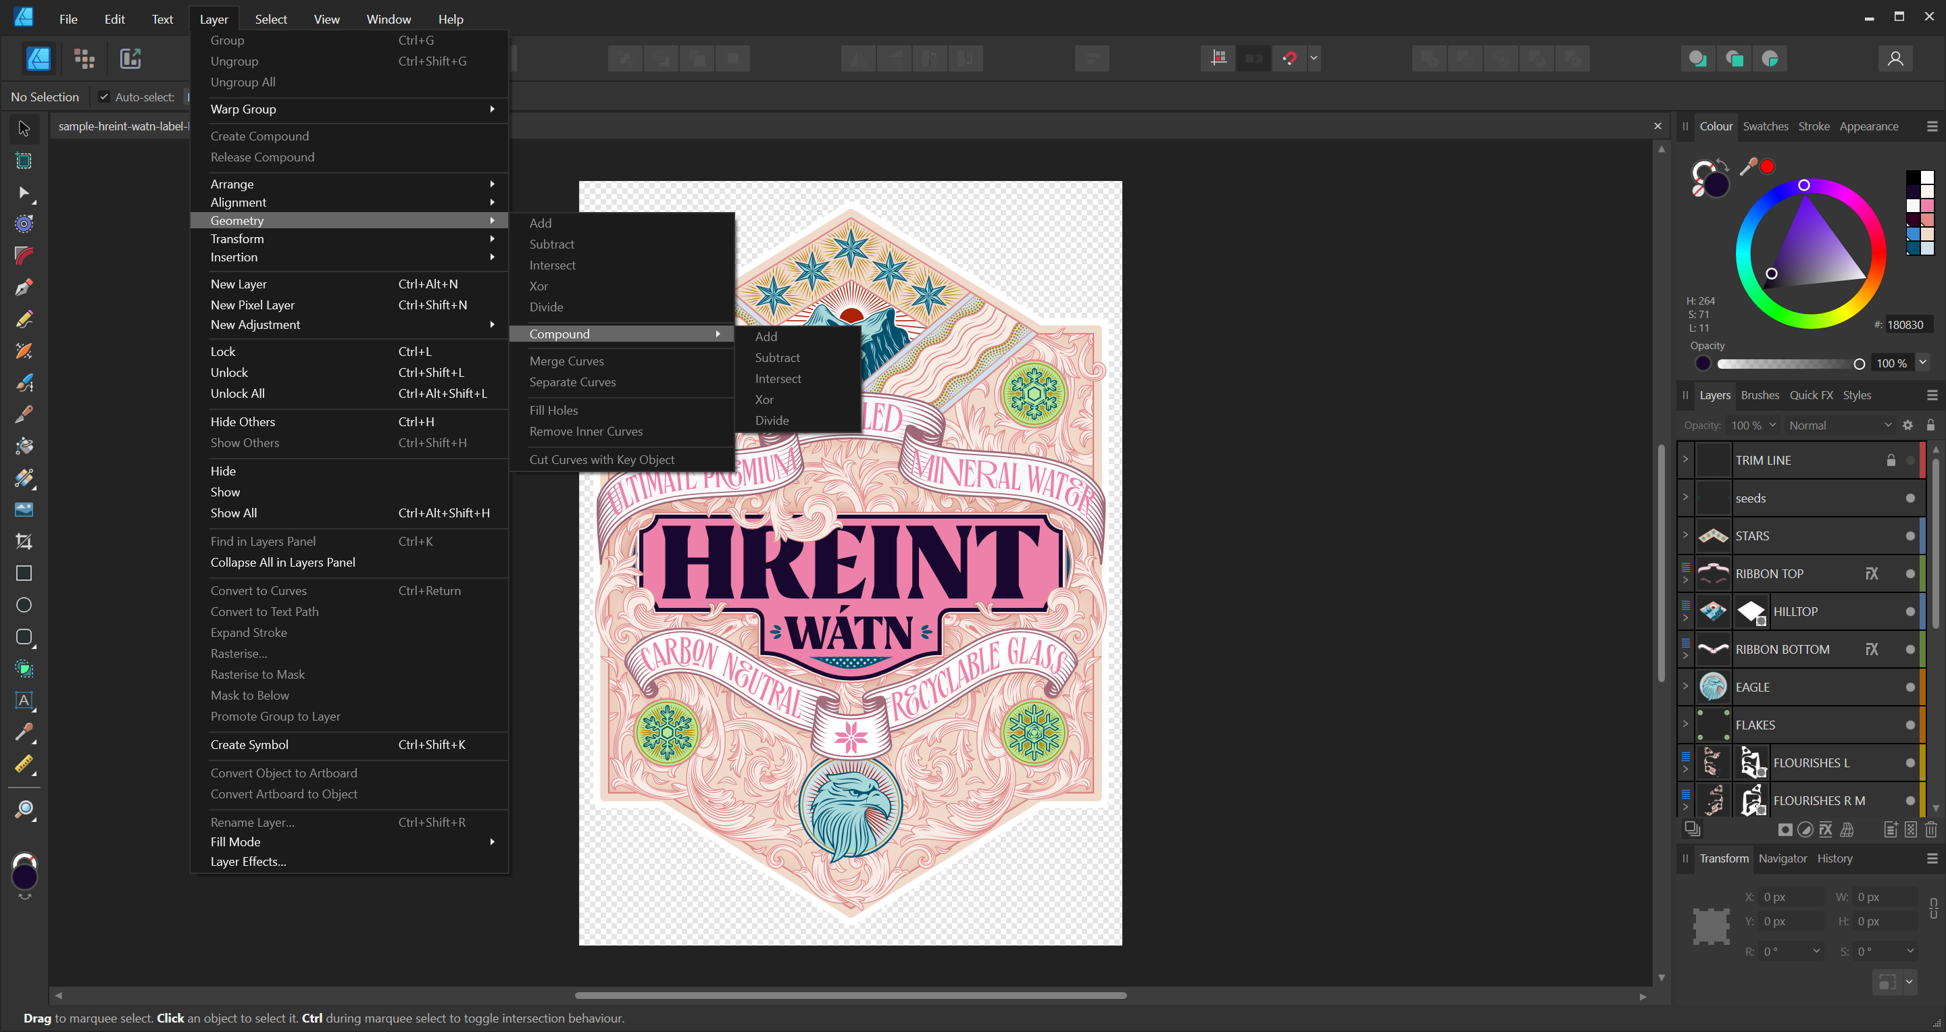This screenshot has width=1946, height=1032.
Task: Select the Zoom magnifier tool
Action: (24, 809)
